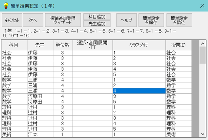Click the scrollbar up arrow
This screenshot has height=140, width=208.
click(x=203, y=44)
